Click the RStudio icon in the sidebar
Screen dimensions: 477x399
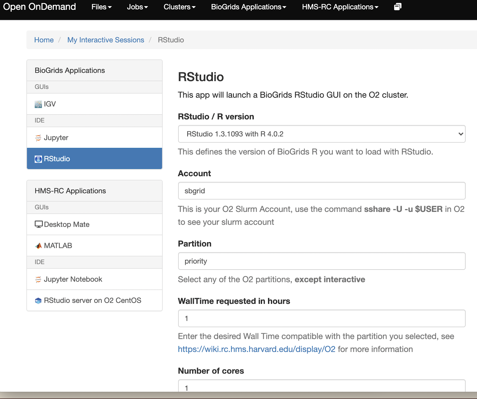point(38,159)
